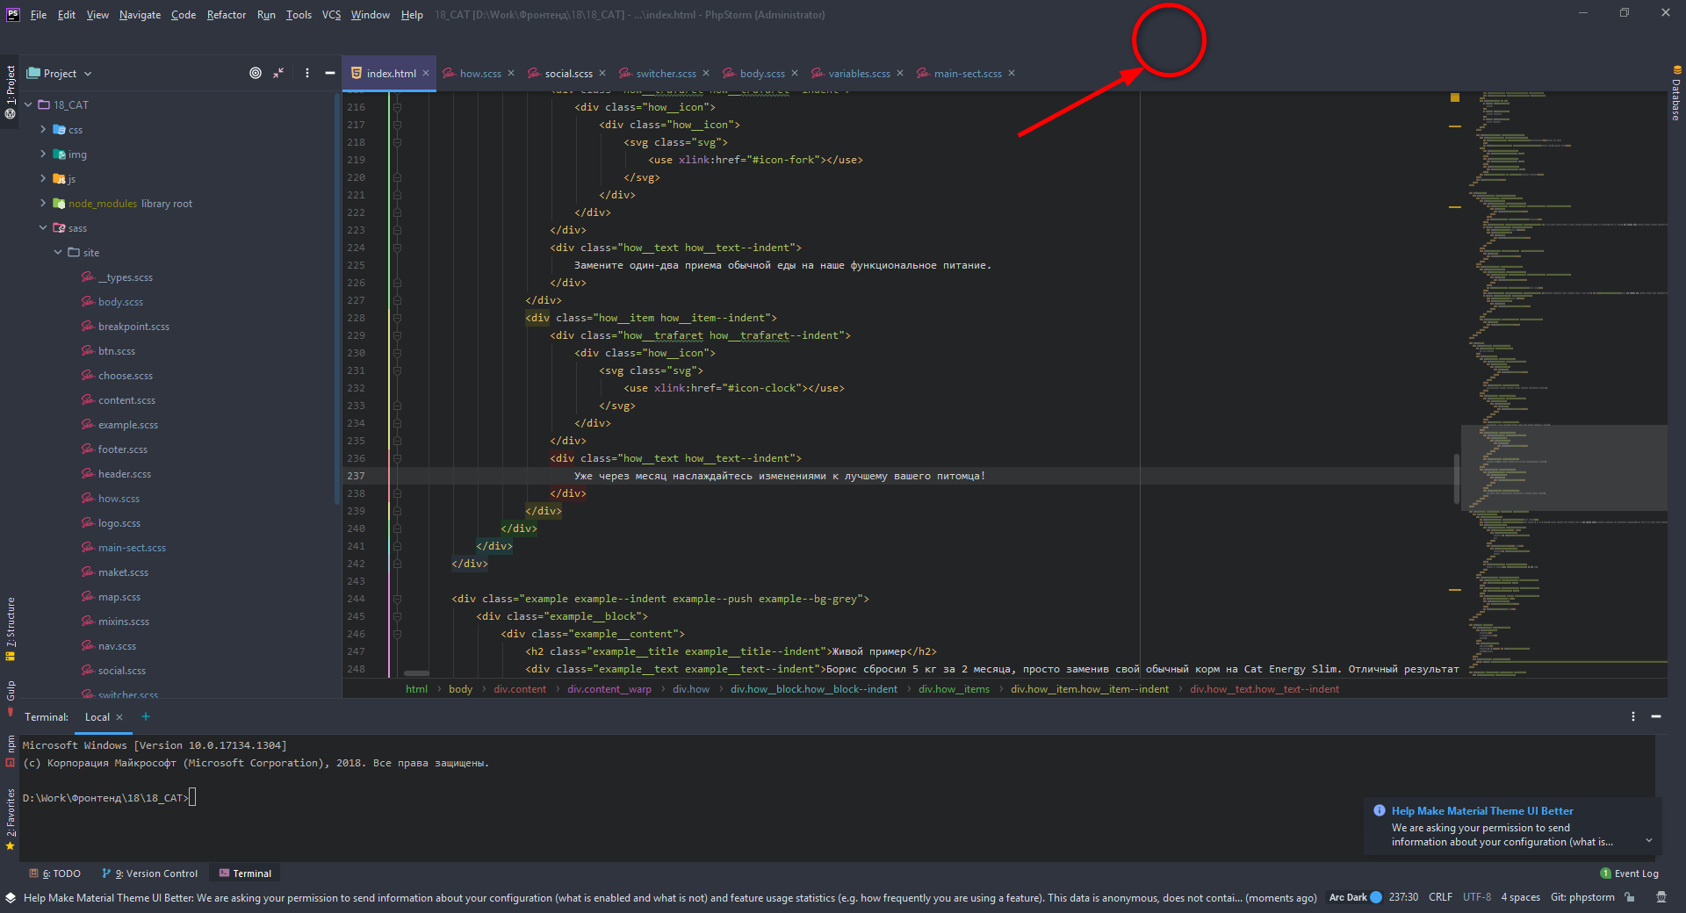Expand the node_modules folder
The image size is (1686, 913).
(x=43, y=203)
